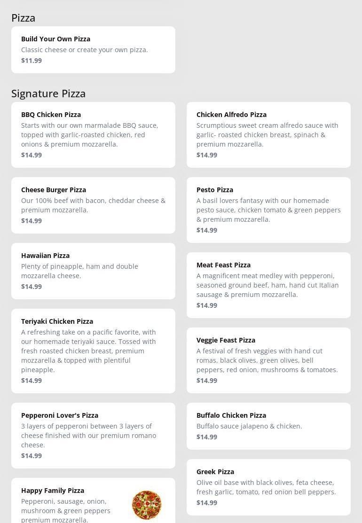Click the Pizza section heading at top

point(24,18)
